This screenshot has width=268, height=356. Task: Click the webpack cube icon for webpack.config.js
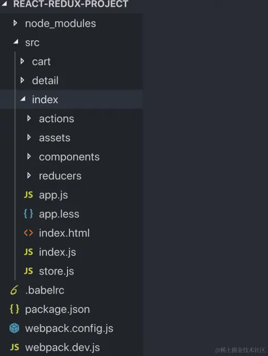[14, 328]
